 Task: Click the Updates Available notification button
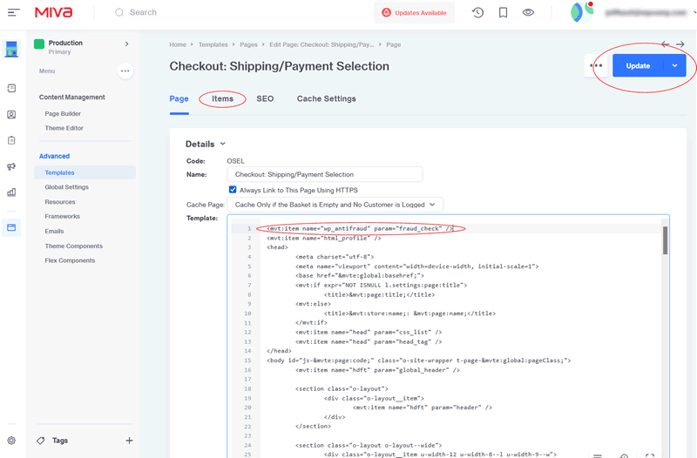coord(414,13)
